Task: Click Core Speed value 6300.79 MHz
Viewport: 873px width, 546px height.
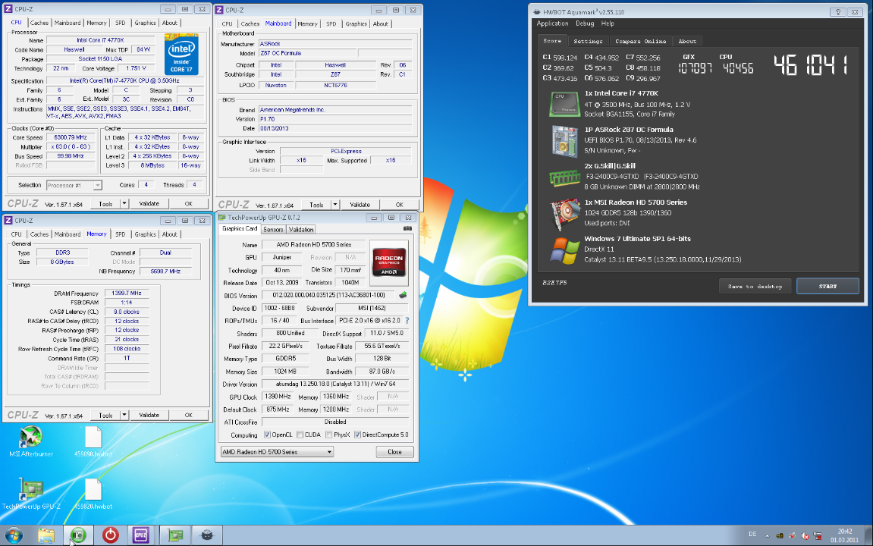Action: pos(71,137)
